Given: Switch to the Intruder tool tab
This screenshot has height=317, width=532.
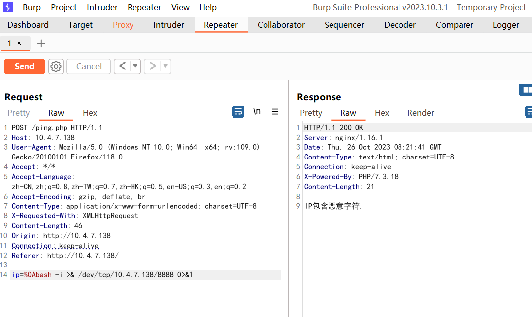Looking at the screenshot, I should click(169, 25).
